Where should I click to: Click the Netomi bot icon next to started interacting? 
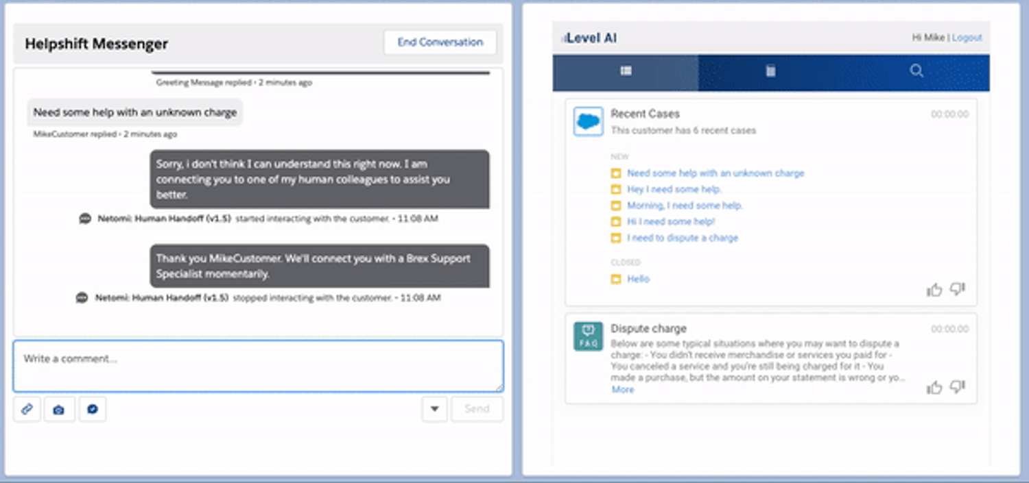(x=85, y=219)
